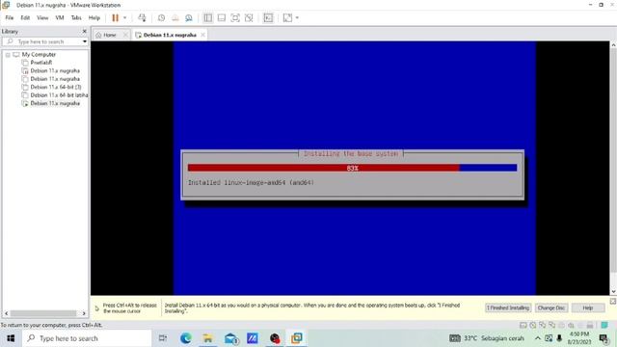
Task: Close the Debian 11.x nugraha tab
Action: click(x=202, y=35)
